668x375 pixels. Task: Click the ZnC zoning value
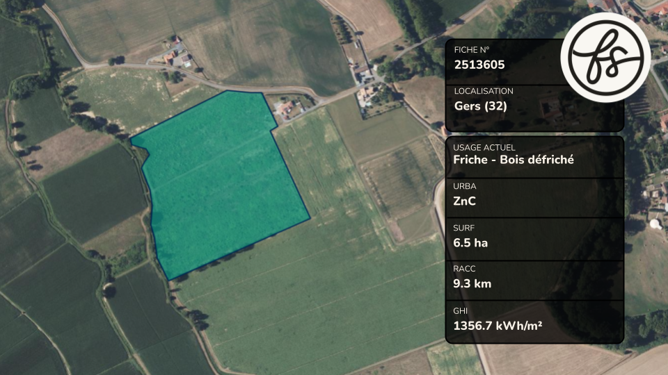click(x=464, y=201)
